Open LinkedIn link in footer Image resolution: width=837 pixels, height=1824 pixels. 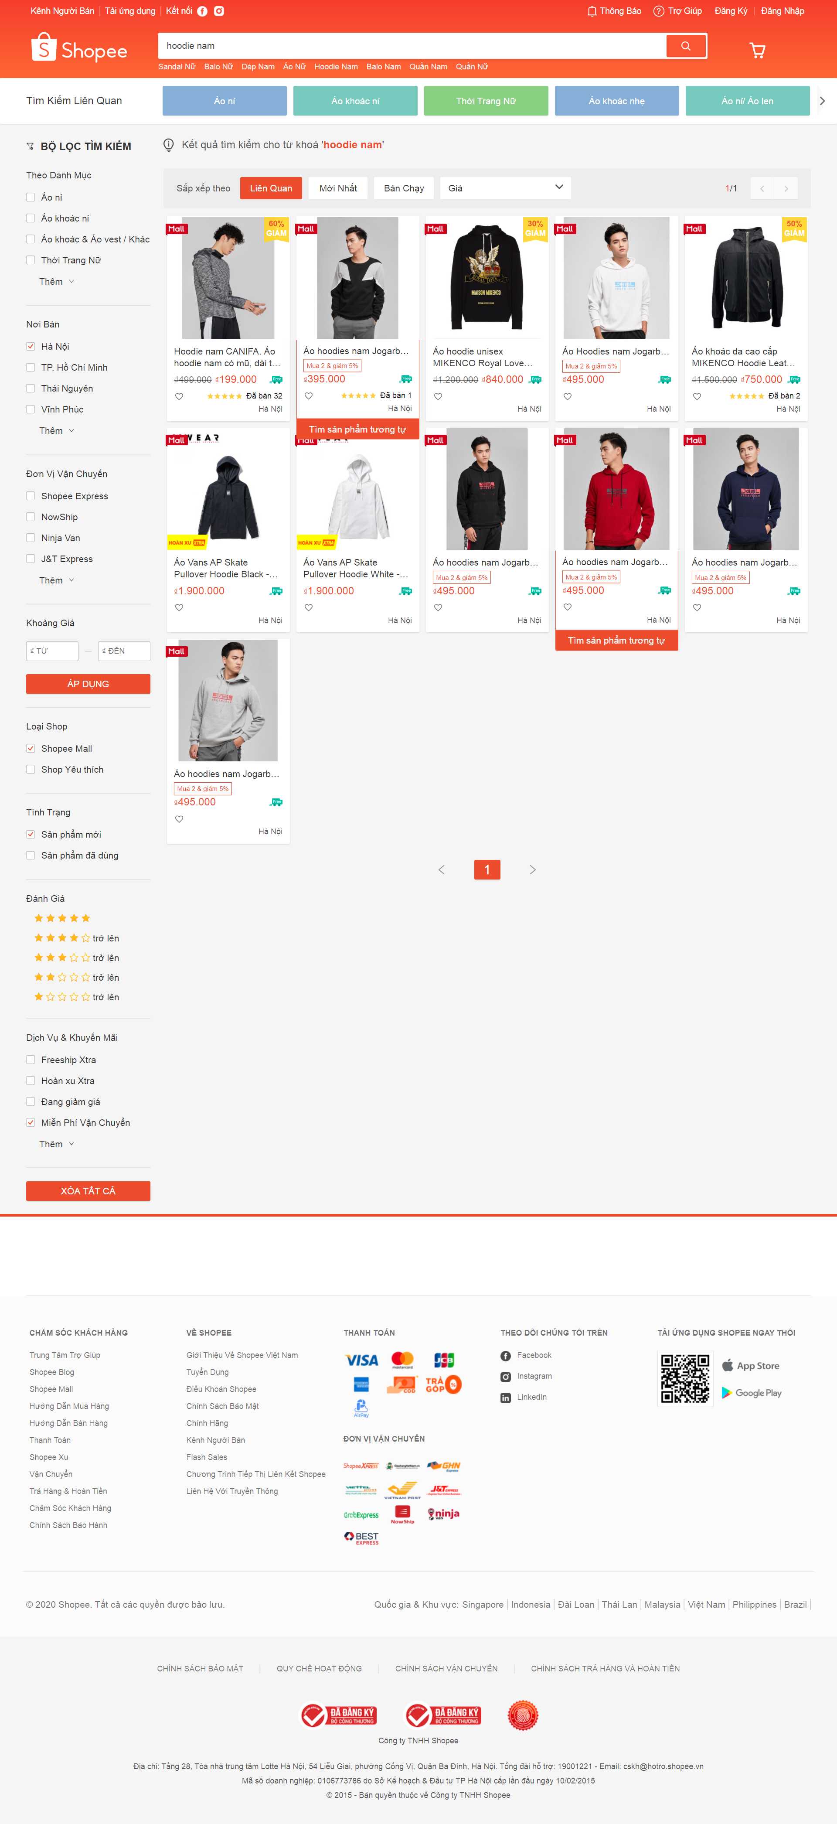(524, 1397)
